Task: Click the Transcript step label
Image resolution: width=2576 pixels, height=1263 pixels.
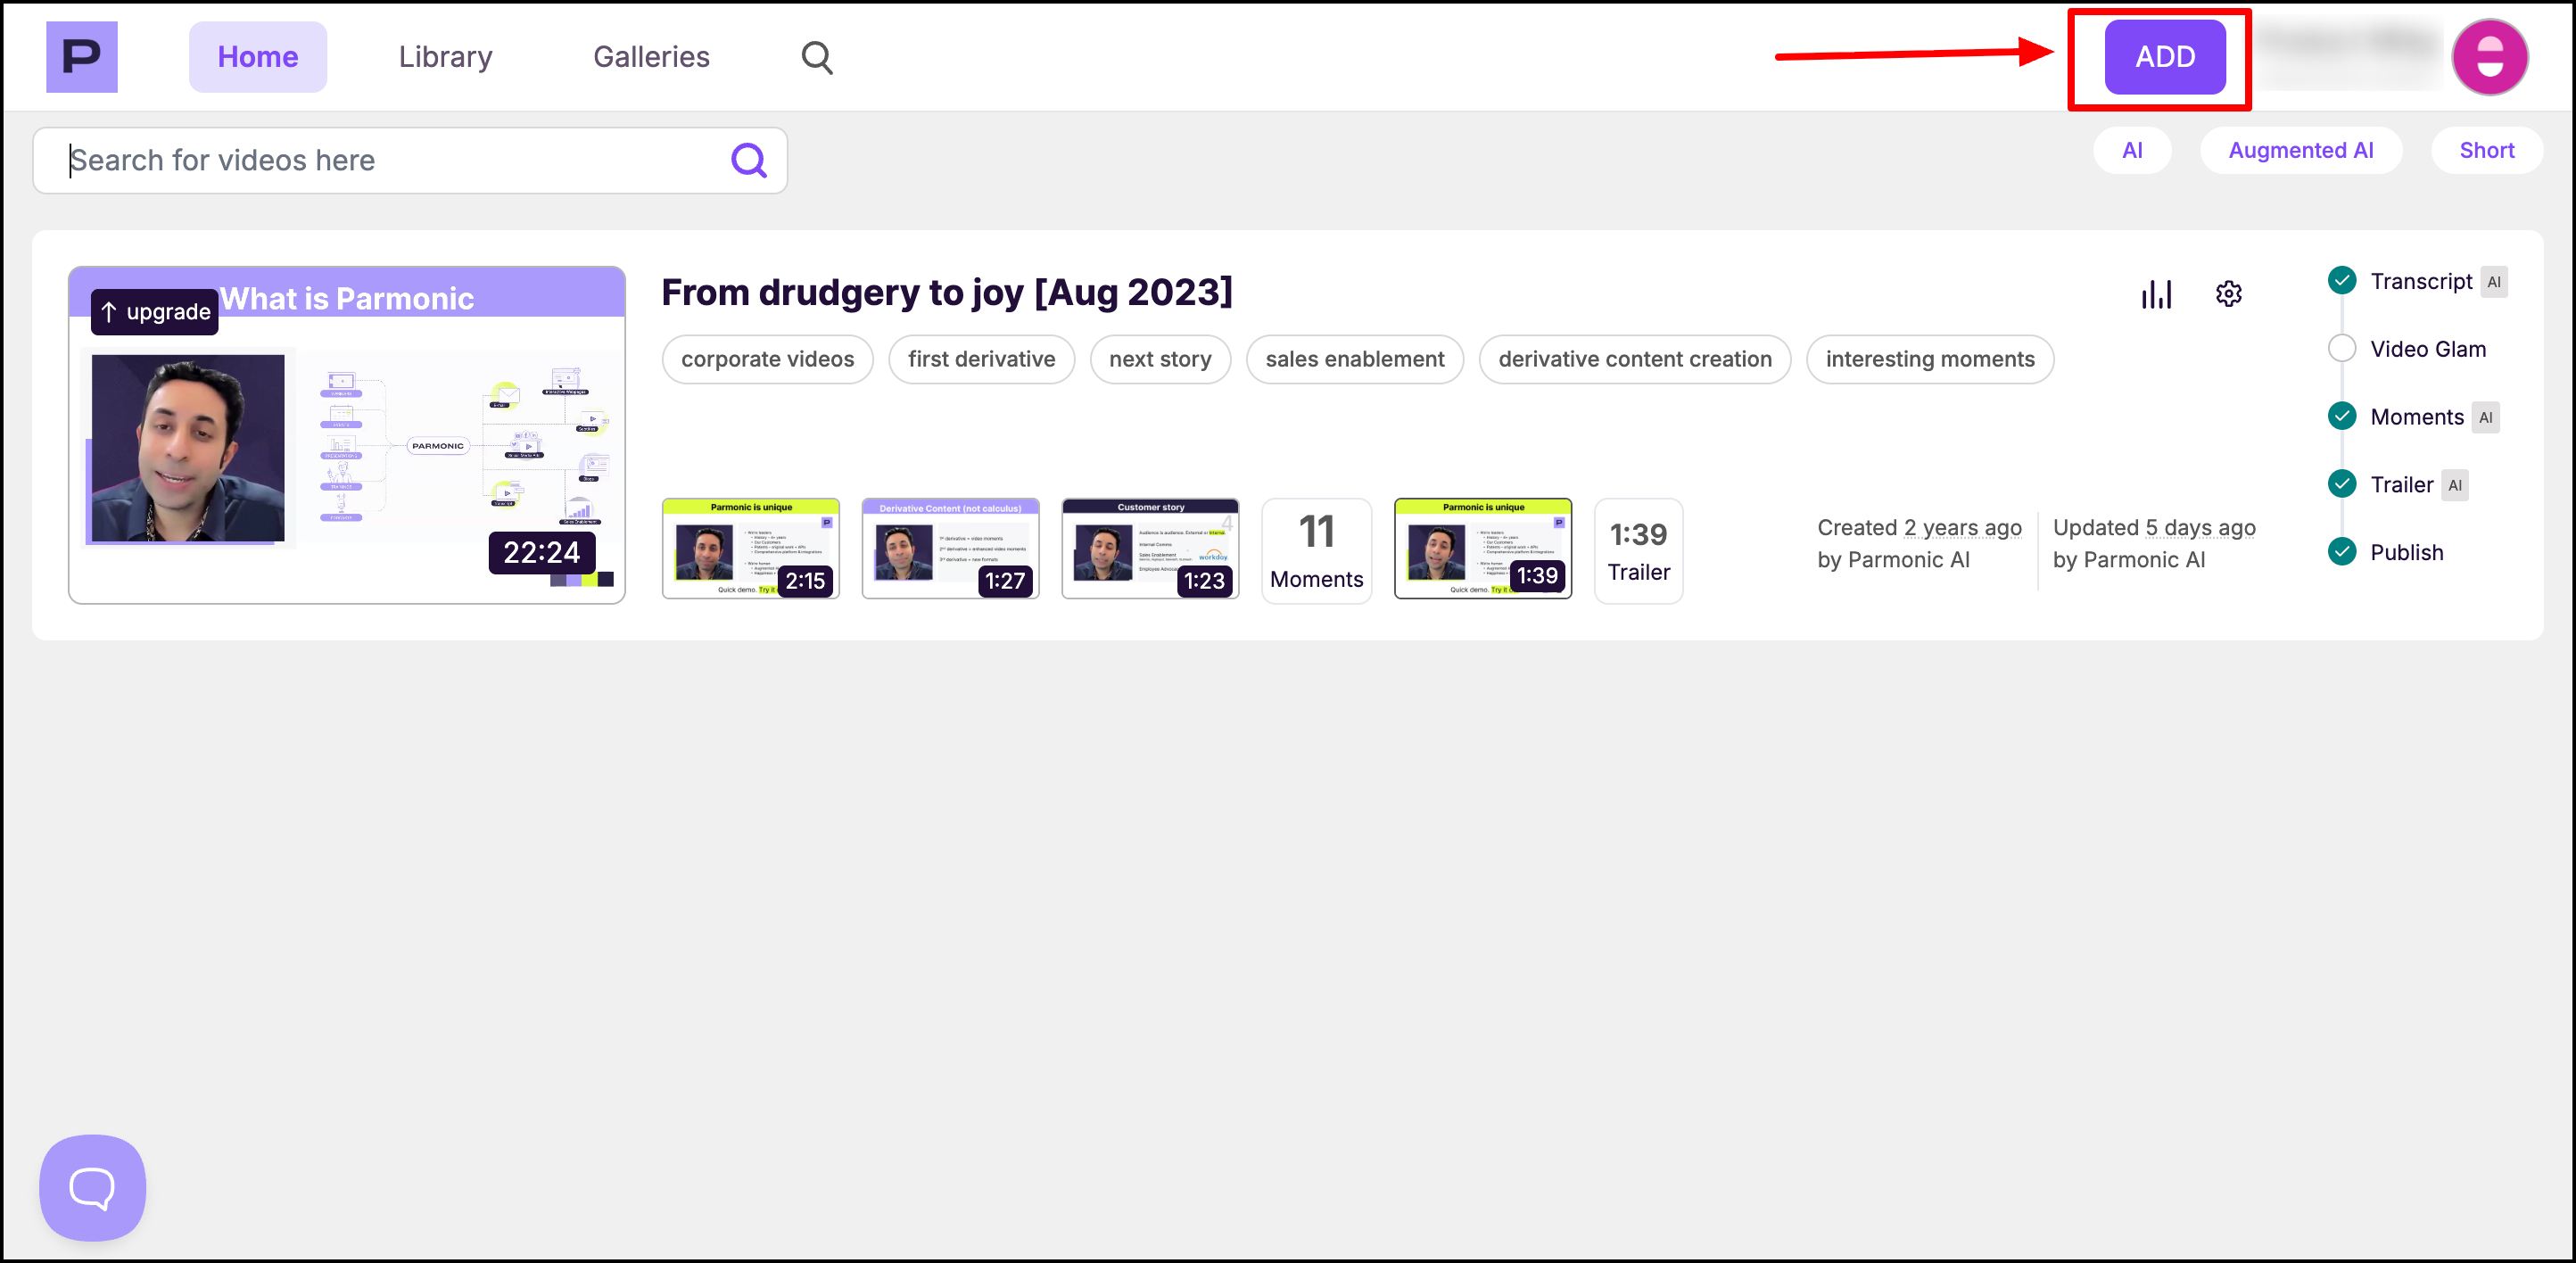Action: pos(2421,281)
